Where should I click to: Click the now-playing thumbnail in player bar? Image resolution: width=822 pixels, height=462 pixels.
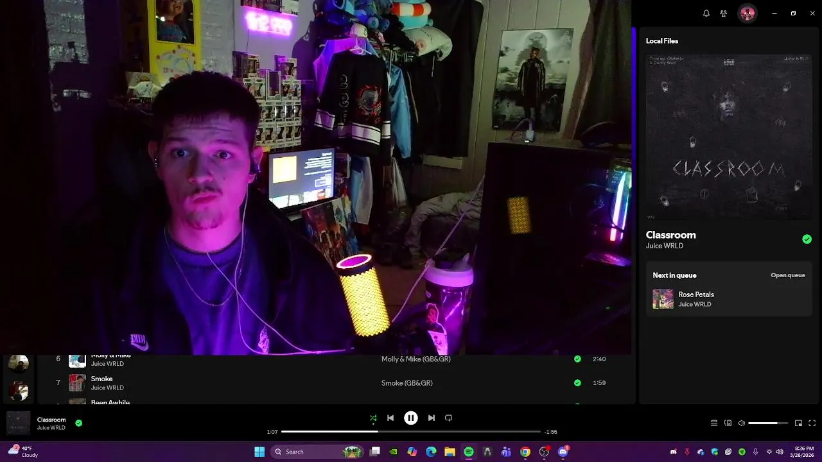18,424
